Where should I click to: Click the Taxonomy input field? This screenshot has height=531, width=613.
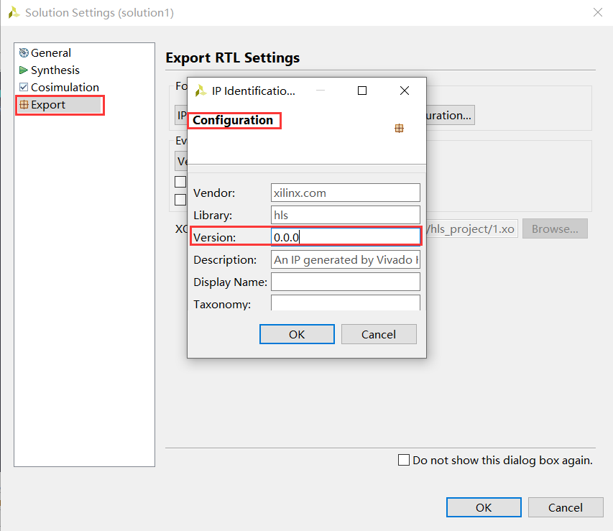click(x=345, y=303)
